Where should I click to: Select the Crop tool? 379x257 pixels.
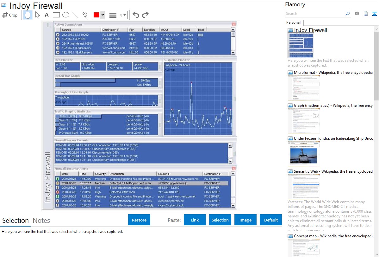pyautogui.click(x=10, y=15)
